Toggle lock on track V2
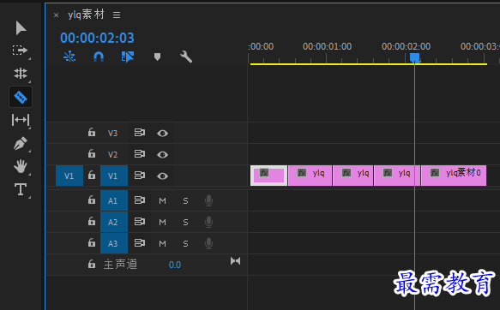 coord(92,154)
